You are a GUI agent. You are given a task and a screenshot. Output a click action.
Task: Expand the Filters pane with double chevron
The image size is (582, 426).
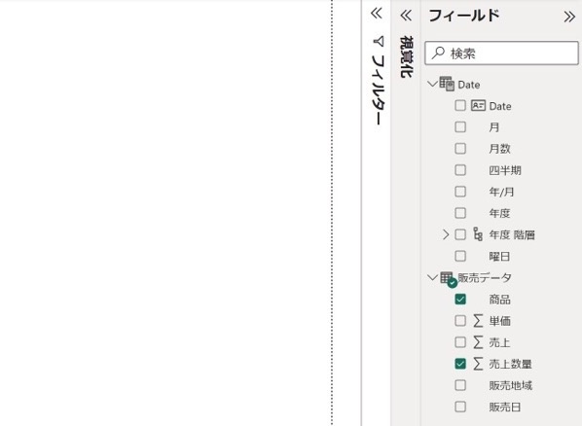[376, 14]
